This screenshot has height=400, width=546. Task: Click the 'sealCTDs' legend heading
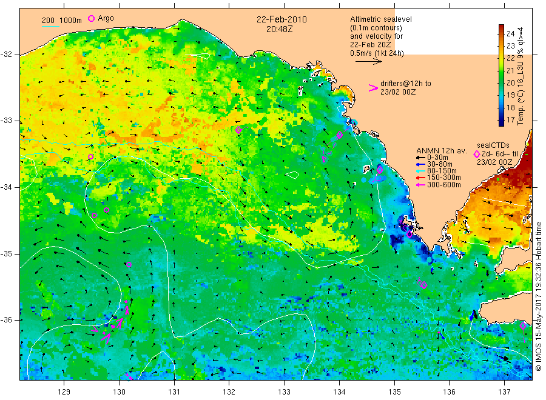coord(493,145)
